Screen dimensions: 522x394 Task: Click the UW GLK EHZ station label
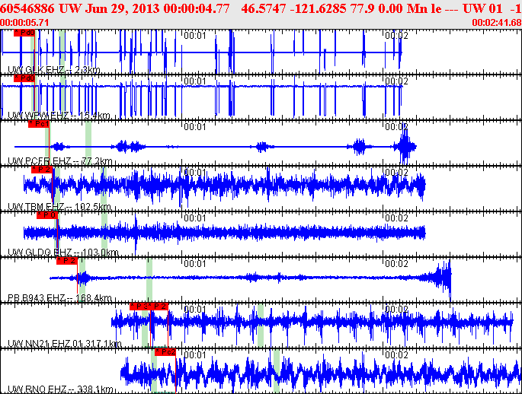coord(53,70)
